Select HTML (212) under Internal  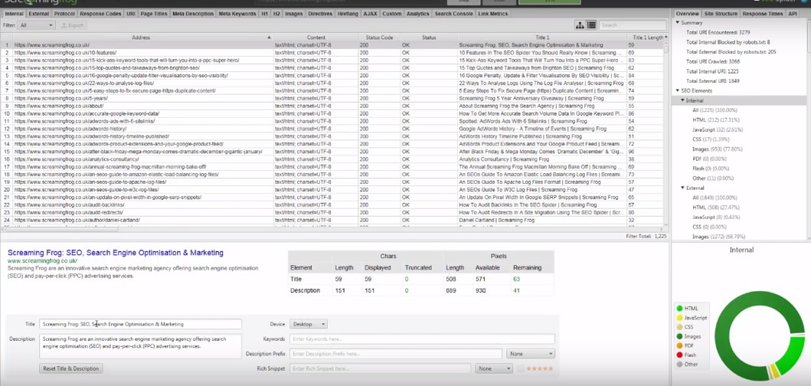tap(713, 119)
